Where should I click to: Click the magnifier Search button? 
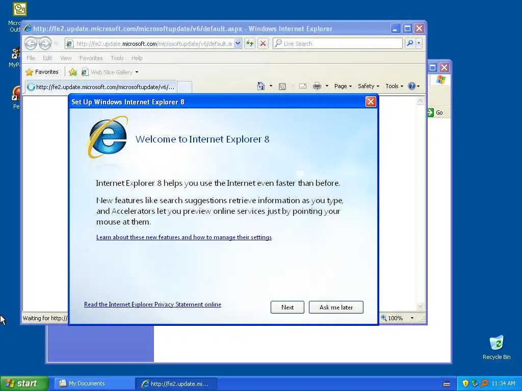[410, 43]
